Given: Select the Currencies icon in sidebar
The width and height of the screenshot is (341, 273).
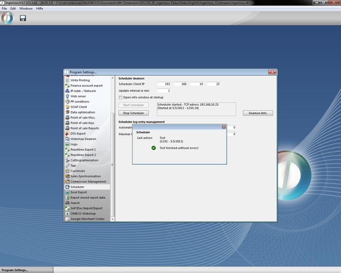Looking at the screenshot, I should [x=67, y=171].
